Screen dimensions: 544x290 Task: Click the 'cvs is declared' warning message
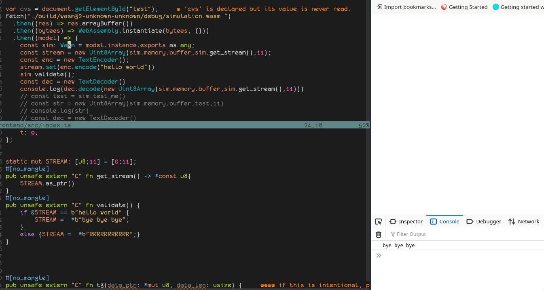point(264,9)
